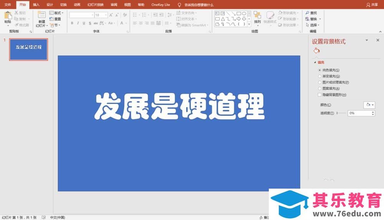Click the Align Right icon
This screenshot has height=220, width=384.
pyautogui.click(x=147, y=23)
